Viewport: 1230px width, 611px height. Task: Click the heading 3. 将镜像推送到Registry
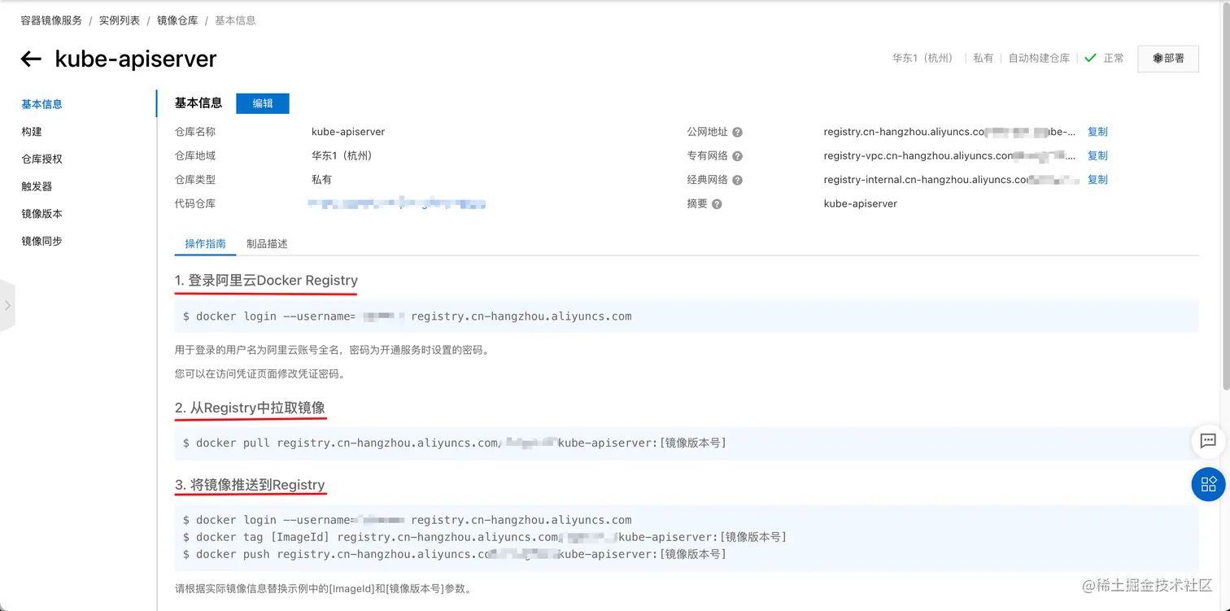click(x=251, y=485)
